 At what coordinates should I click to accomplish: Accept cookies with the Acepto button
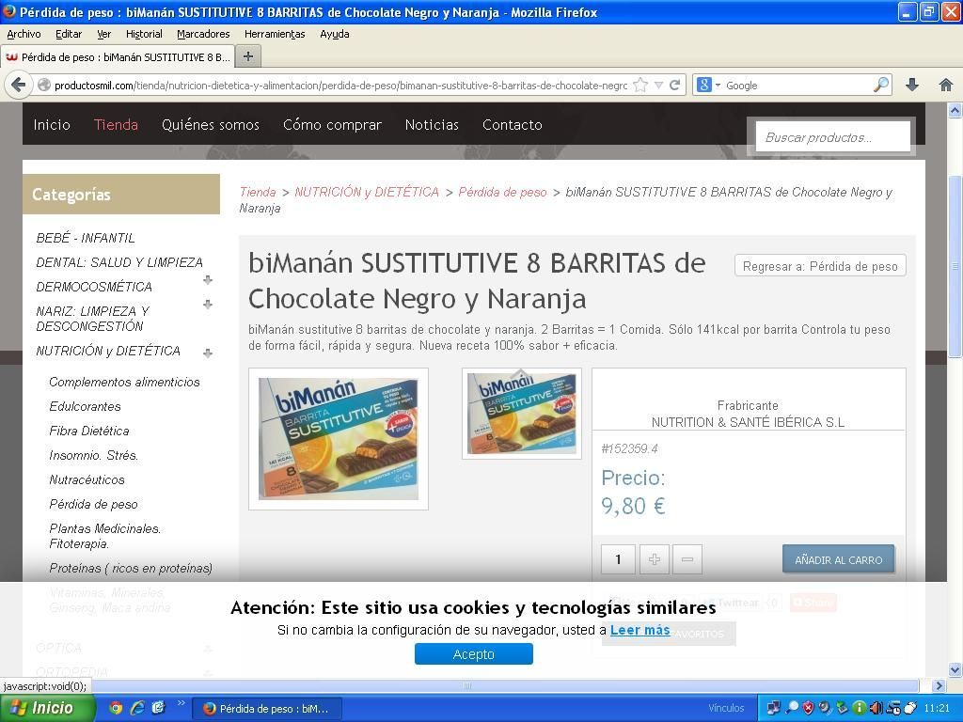pos(474,654)
